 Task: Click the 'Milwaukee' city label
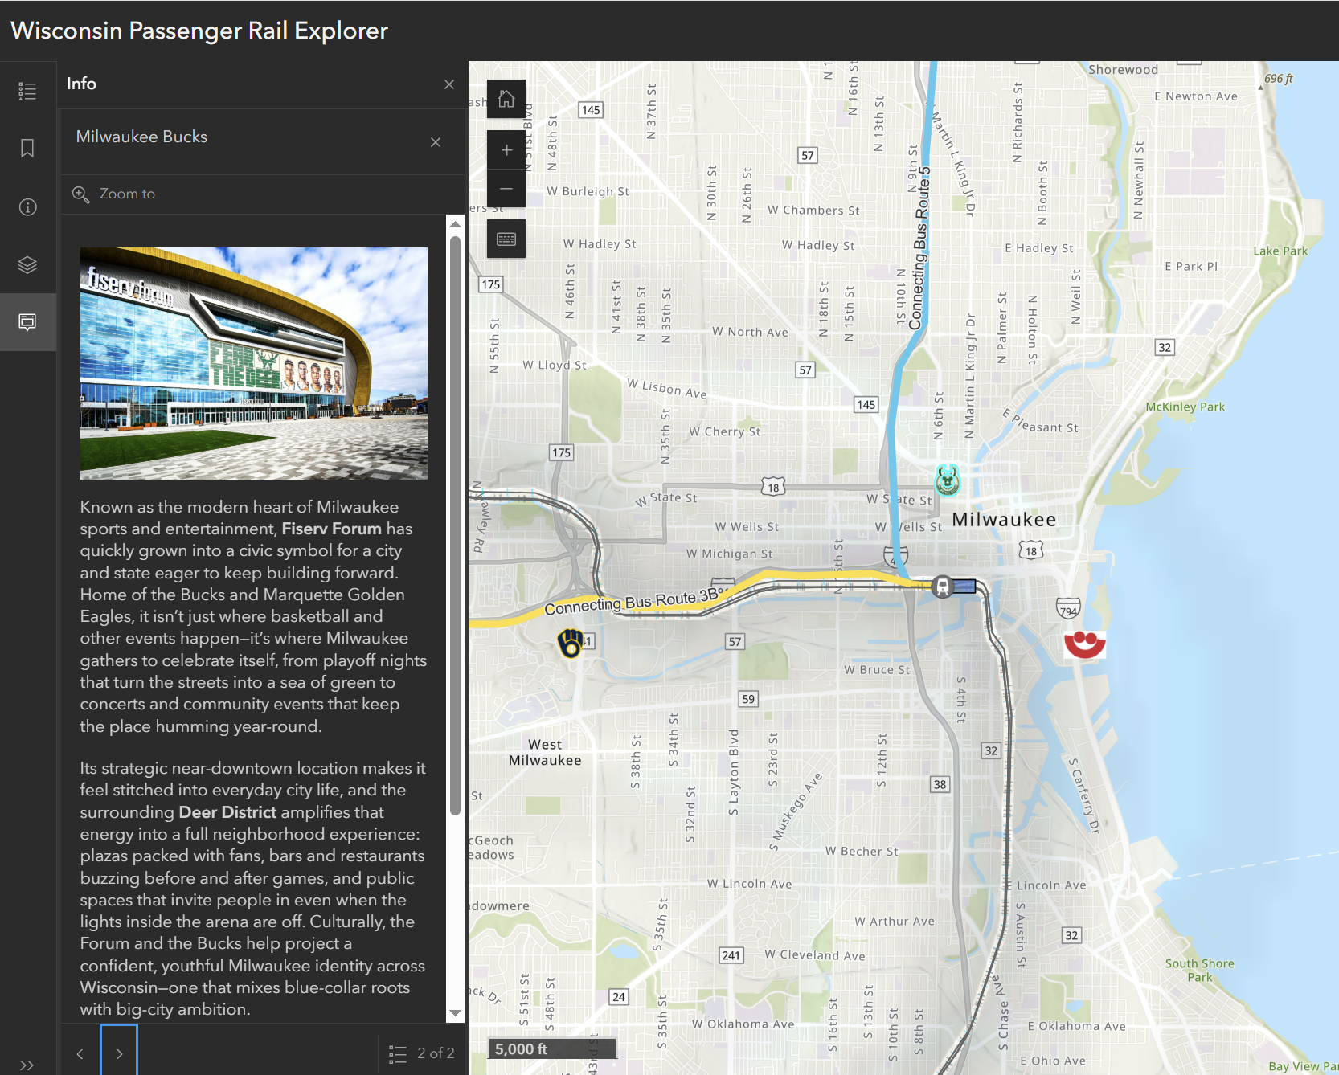pos(1004,520)
